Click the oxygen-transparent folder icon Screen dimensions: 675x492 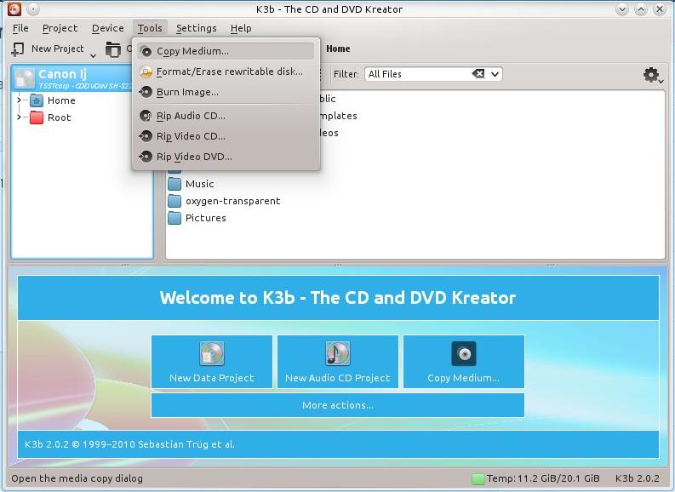174,201
